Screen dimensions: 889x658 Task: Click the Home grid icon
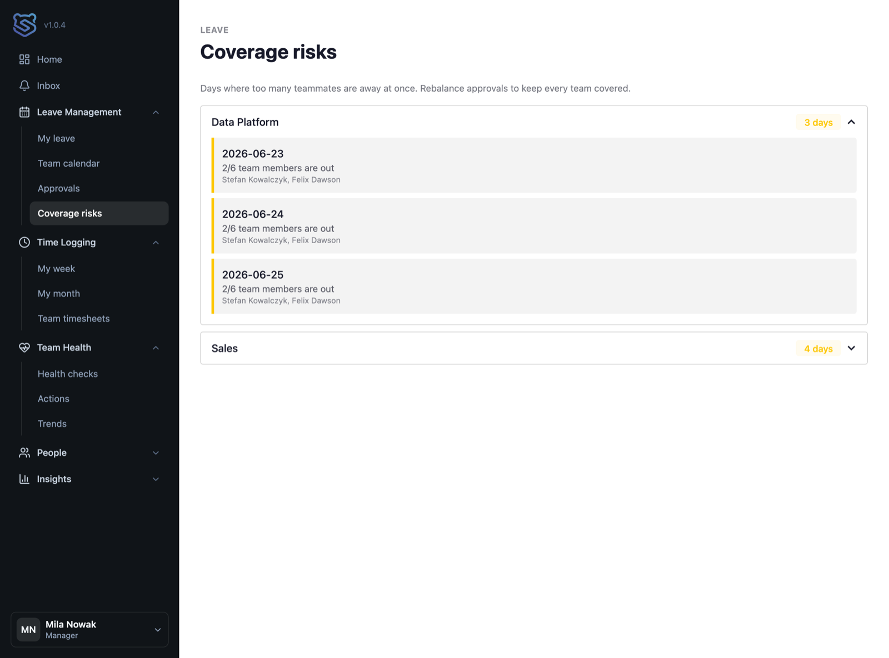click(24, 59)
